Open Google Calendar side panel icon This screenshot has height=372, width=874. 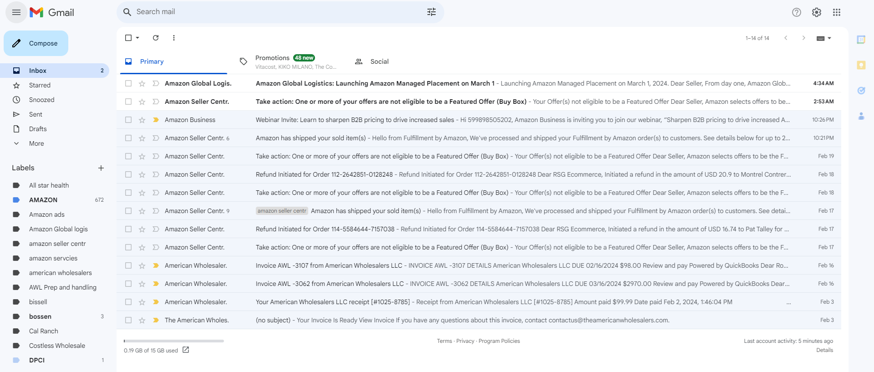point(861,40)
